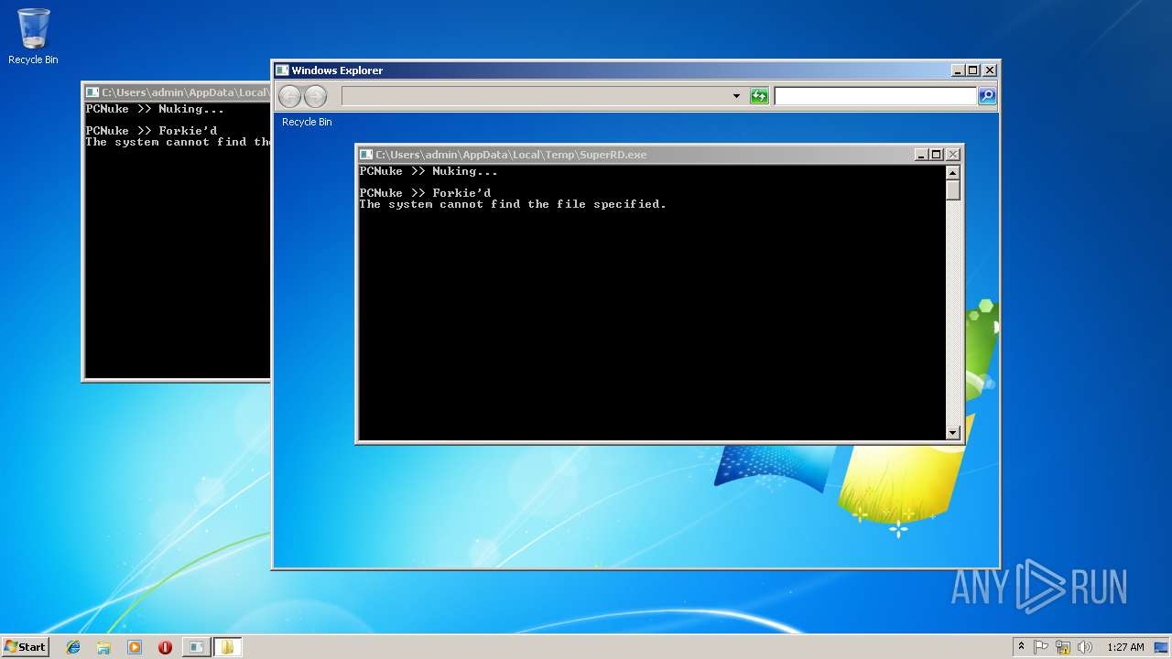Close the Windows Explorer window
The height and width of the screenshot is (659, 1172).
pos(989,70)
